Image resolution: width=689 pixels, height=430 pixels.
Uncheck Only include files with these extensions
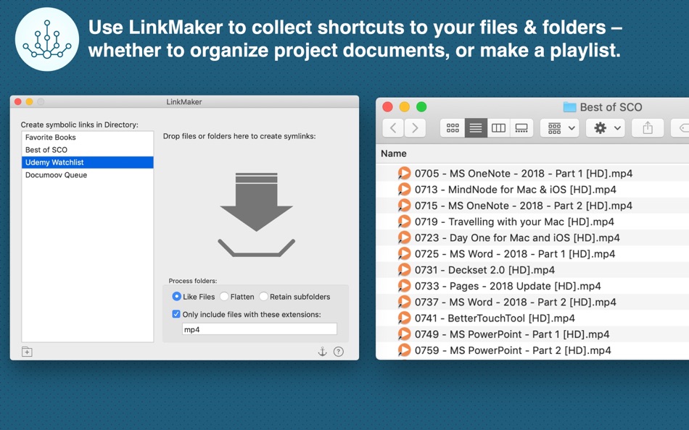(x=176, y=314)
